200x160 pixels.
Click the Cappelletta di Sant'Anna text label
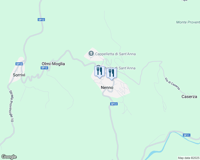(116, 54)
